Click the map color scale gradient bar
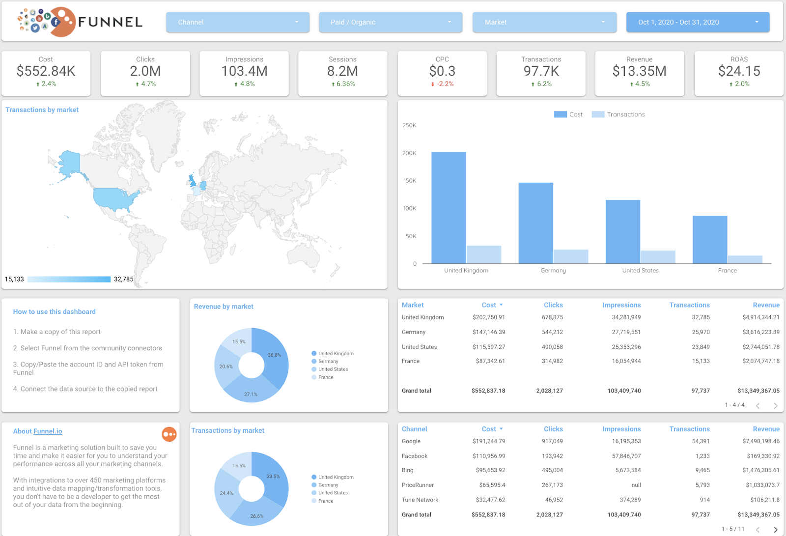The height and width of the screenshot is (536, 786). (x=69, y=279)
